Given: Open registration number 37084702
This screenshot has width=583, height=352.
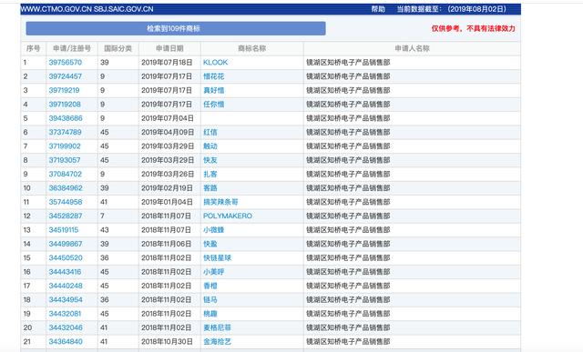Looking at the screenshot, I should click(x=65, y=174).
